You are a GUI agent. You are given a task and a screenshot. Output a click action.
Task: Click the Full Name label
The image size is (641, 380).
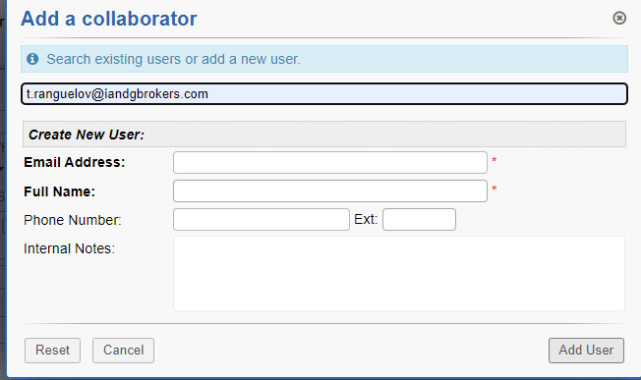pyautogui.click(x=59, y=191)
